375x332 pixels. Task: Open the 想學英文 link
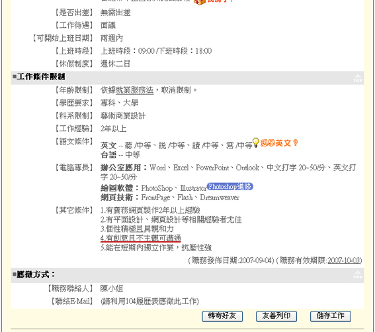(x=279, y=143)
